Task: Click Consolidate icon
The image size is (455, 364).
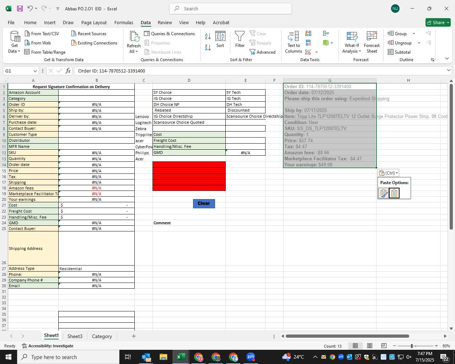Action: click(x=326, y=33)
